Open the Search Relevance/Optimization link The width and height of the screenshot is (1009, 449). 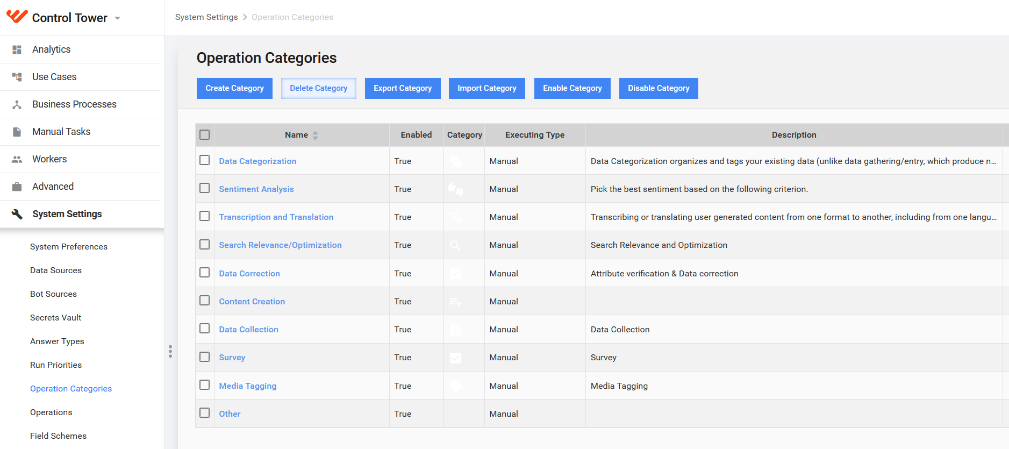click(280, 245)
